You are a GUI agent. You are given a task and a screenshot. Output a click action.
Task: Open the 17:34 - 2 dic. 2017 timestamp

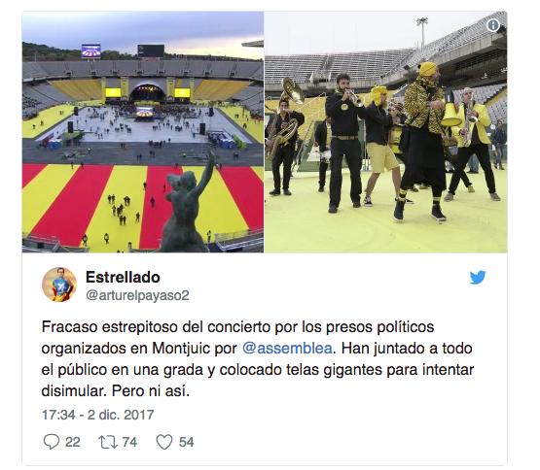[x=98, y=415]
